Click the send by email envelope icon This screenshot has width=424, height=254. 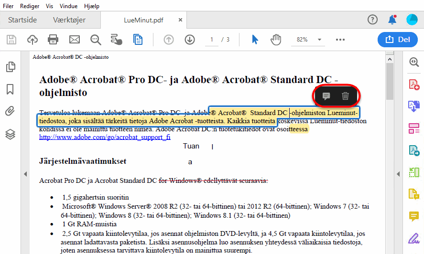point(75,40)
